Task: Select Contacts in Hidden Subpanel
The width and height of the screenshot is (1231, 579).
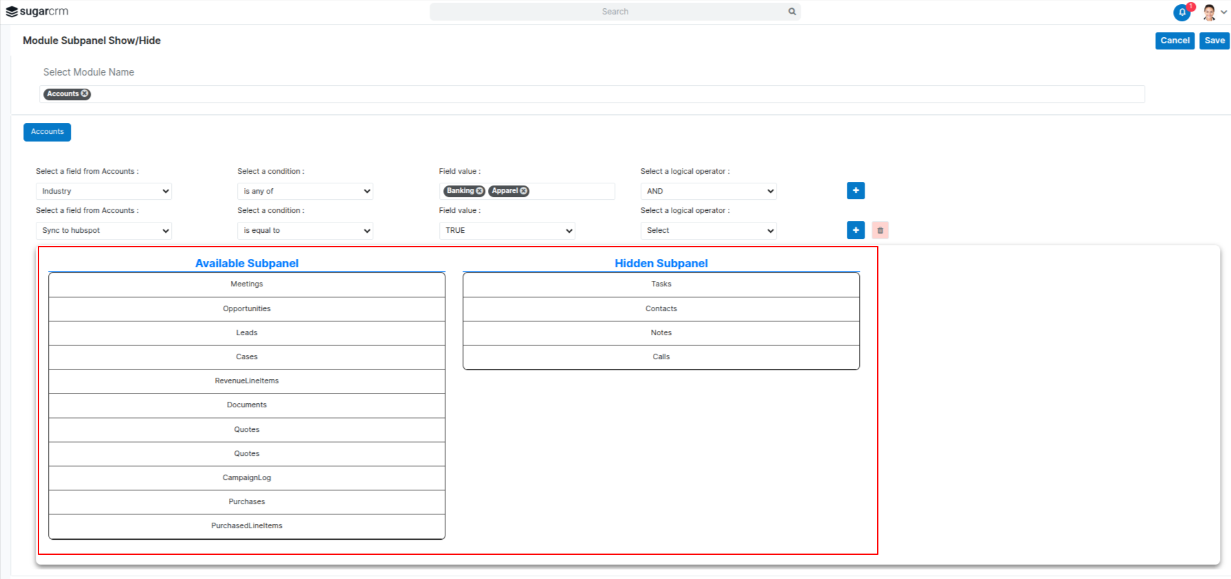Action: pyautogui.click(x=661, y=309)
